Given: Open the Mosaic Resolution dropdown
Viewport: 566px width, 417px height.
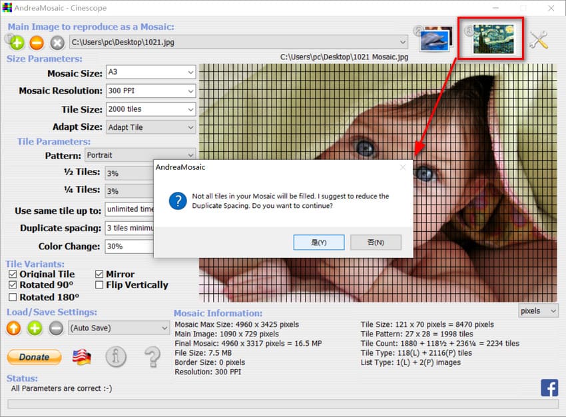Looking at the screenshot, I should [151, 91].
